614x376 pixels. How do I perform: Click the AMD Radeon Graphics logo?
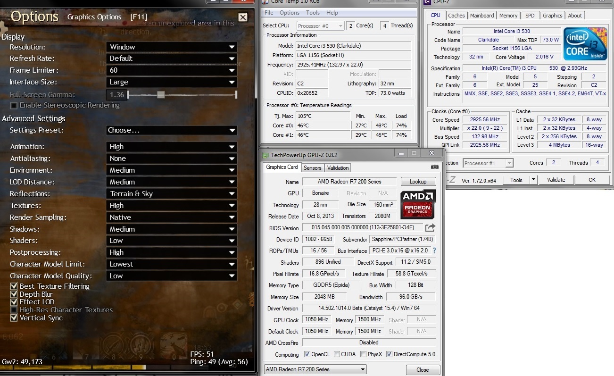pos(417,204)
